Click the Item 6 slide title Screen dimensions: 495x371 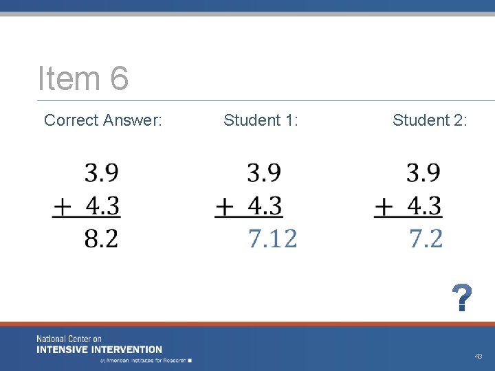point(83,78)
